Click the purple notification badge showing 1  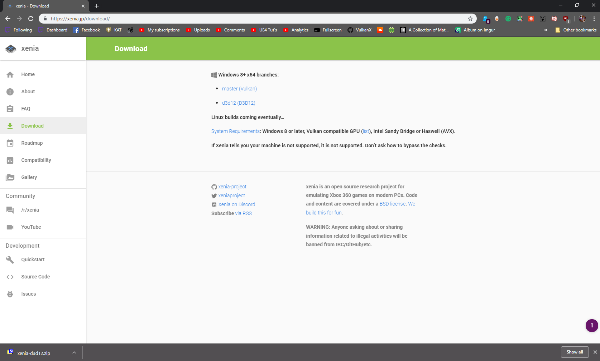(x=592, y=325)
